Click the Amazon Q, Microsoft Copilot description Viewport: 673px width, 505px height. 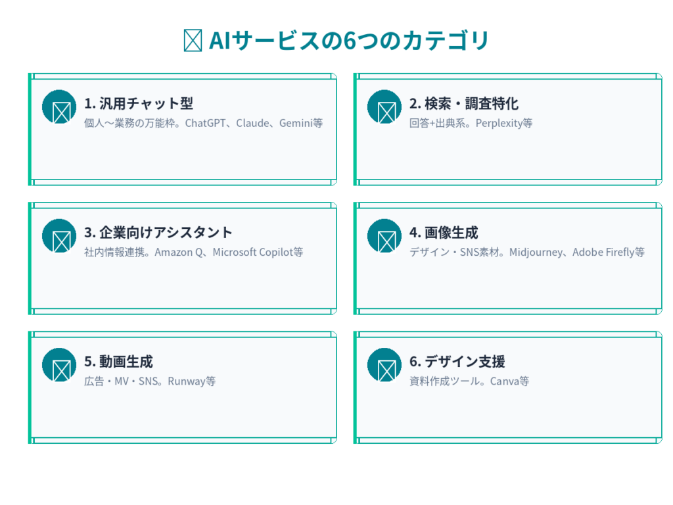[194, 252]
